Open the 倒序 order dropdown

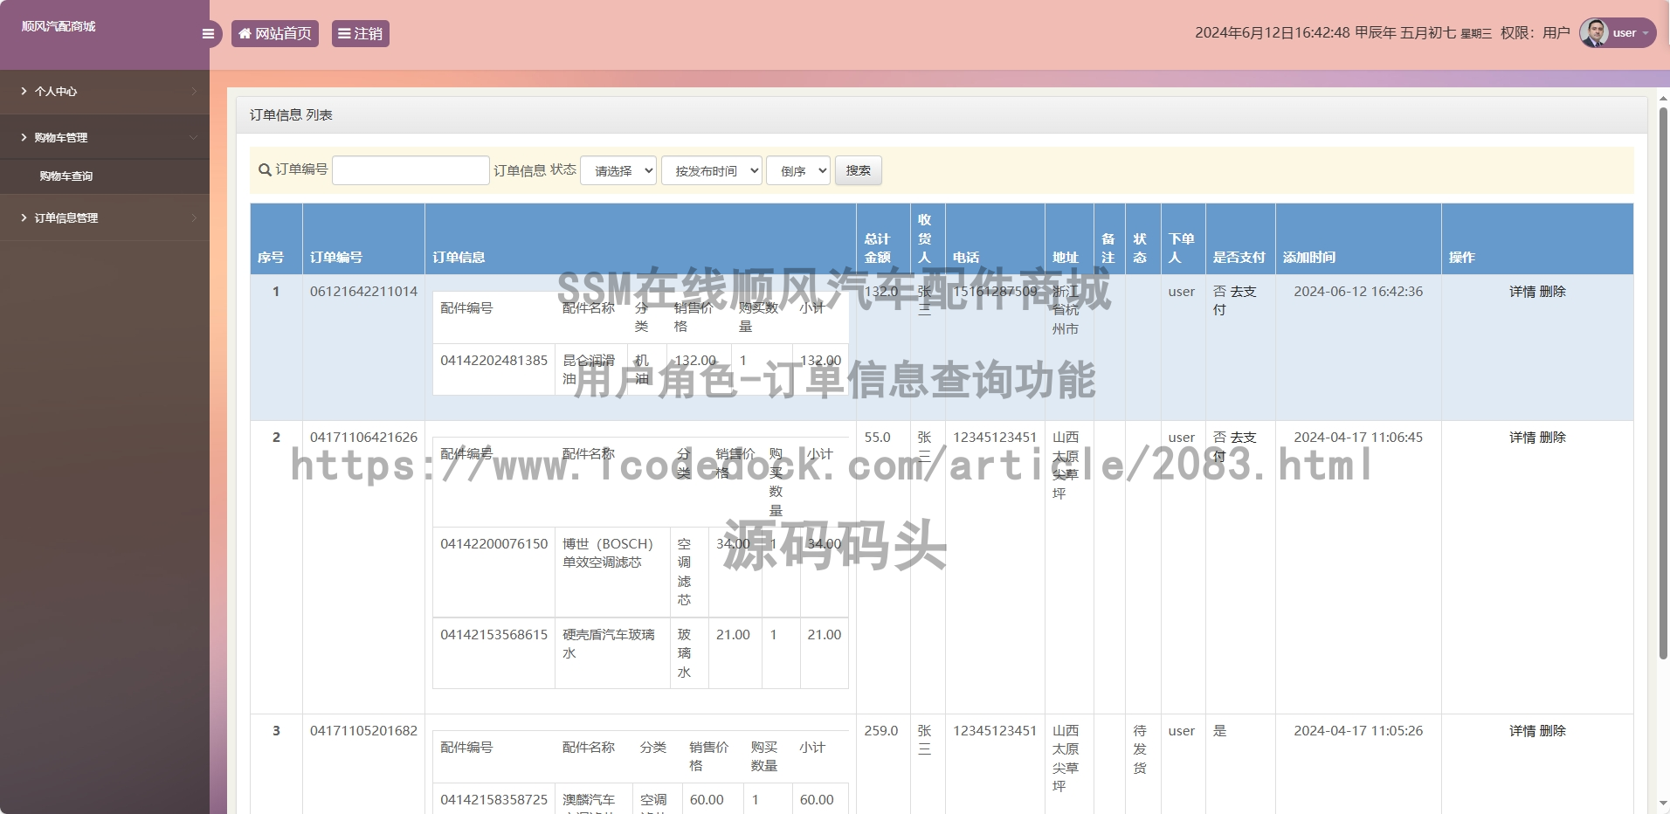[798, 170]
